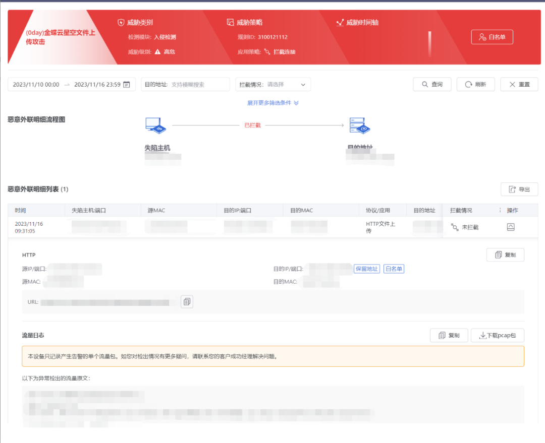Click the 操作 column header
This screenshot has width=545, height=443.
[x=512, y=210]
